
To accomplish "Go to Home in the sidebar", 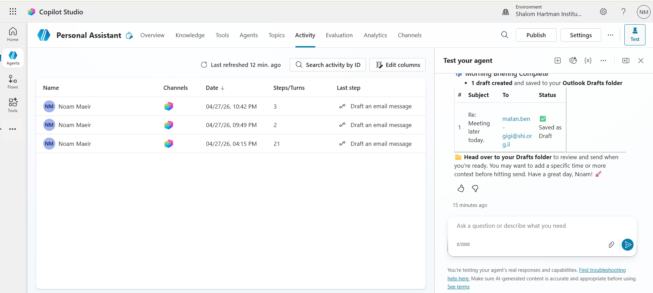I will click(x=13, y=34).
